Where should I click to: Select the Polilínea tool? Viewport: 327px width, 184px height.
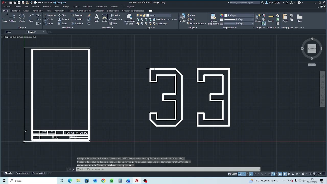(x=13, y=18)
